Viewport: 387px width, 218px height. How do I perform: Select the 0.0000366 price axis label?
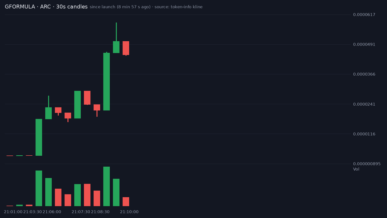pyautogui.click(x=364, y=74)
